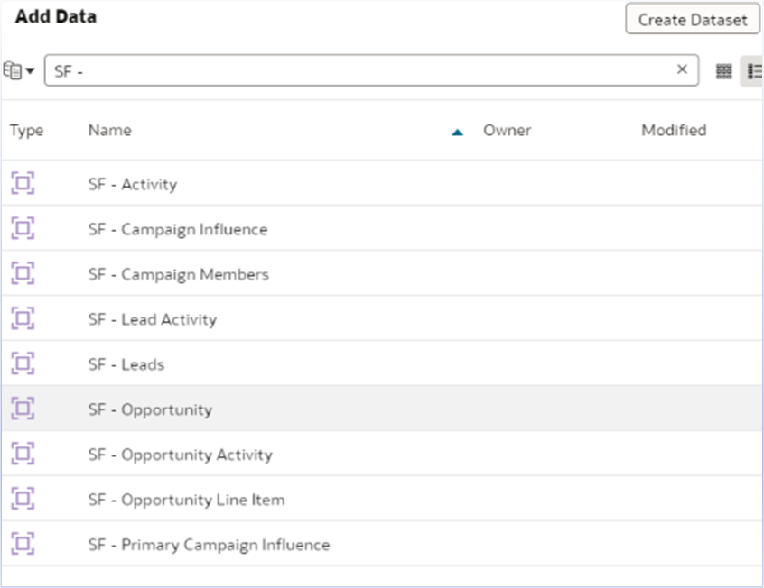This screenshot has width=764, height=588.
Task: Switch to list view of datasets
Action: click(756, 70)
